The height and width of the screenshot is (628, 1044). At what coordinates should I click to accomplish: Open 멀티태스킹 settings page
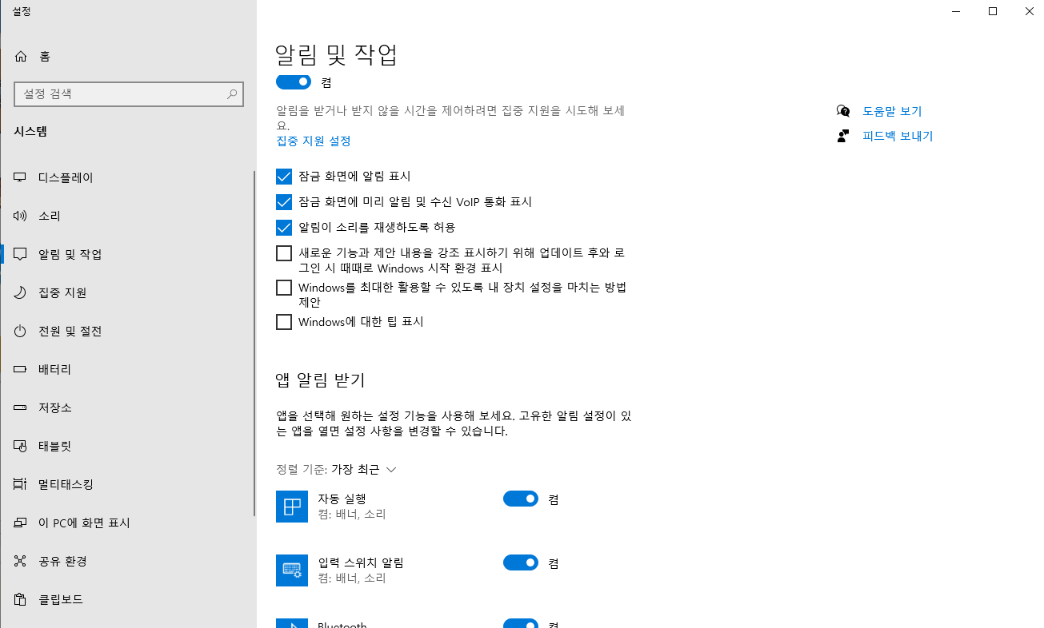point(128,484)
